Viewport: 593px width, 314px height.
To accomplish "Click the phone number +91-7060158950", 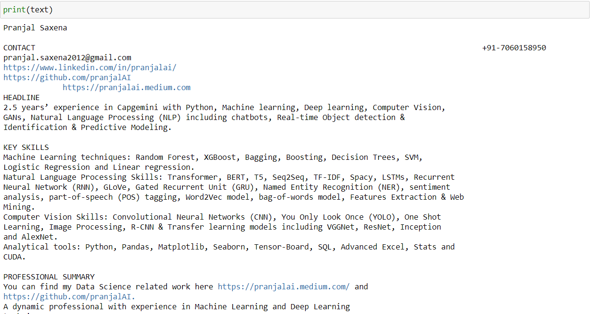I will click(x=514, y=47).
